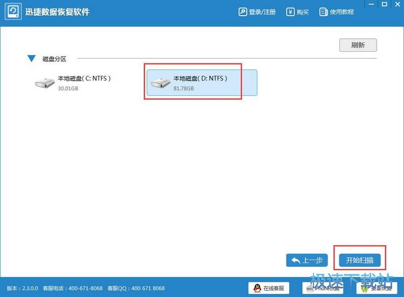Click the app logo icon in title bar
The height and width of the screenshot is (297, 404).
click(13, 11)
